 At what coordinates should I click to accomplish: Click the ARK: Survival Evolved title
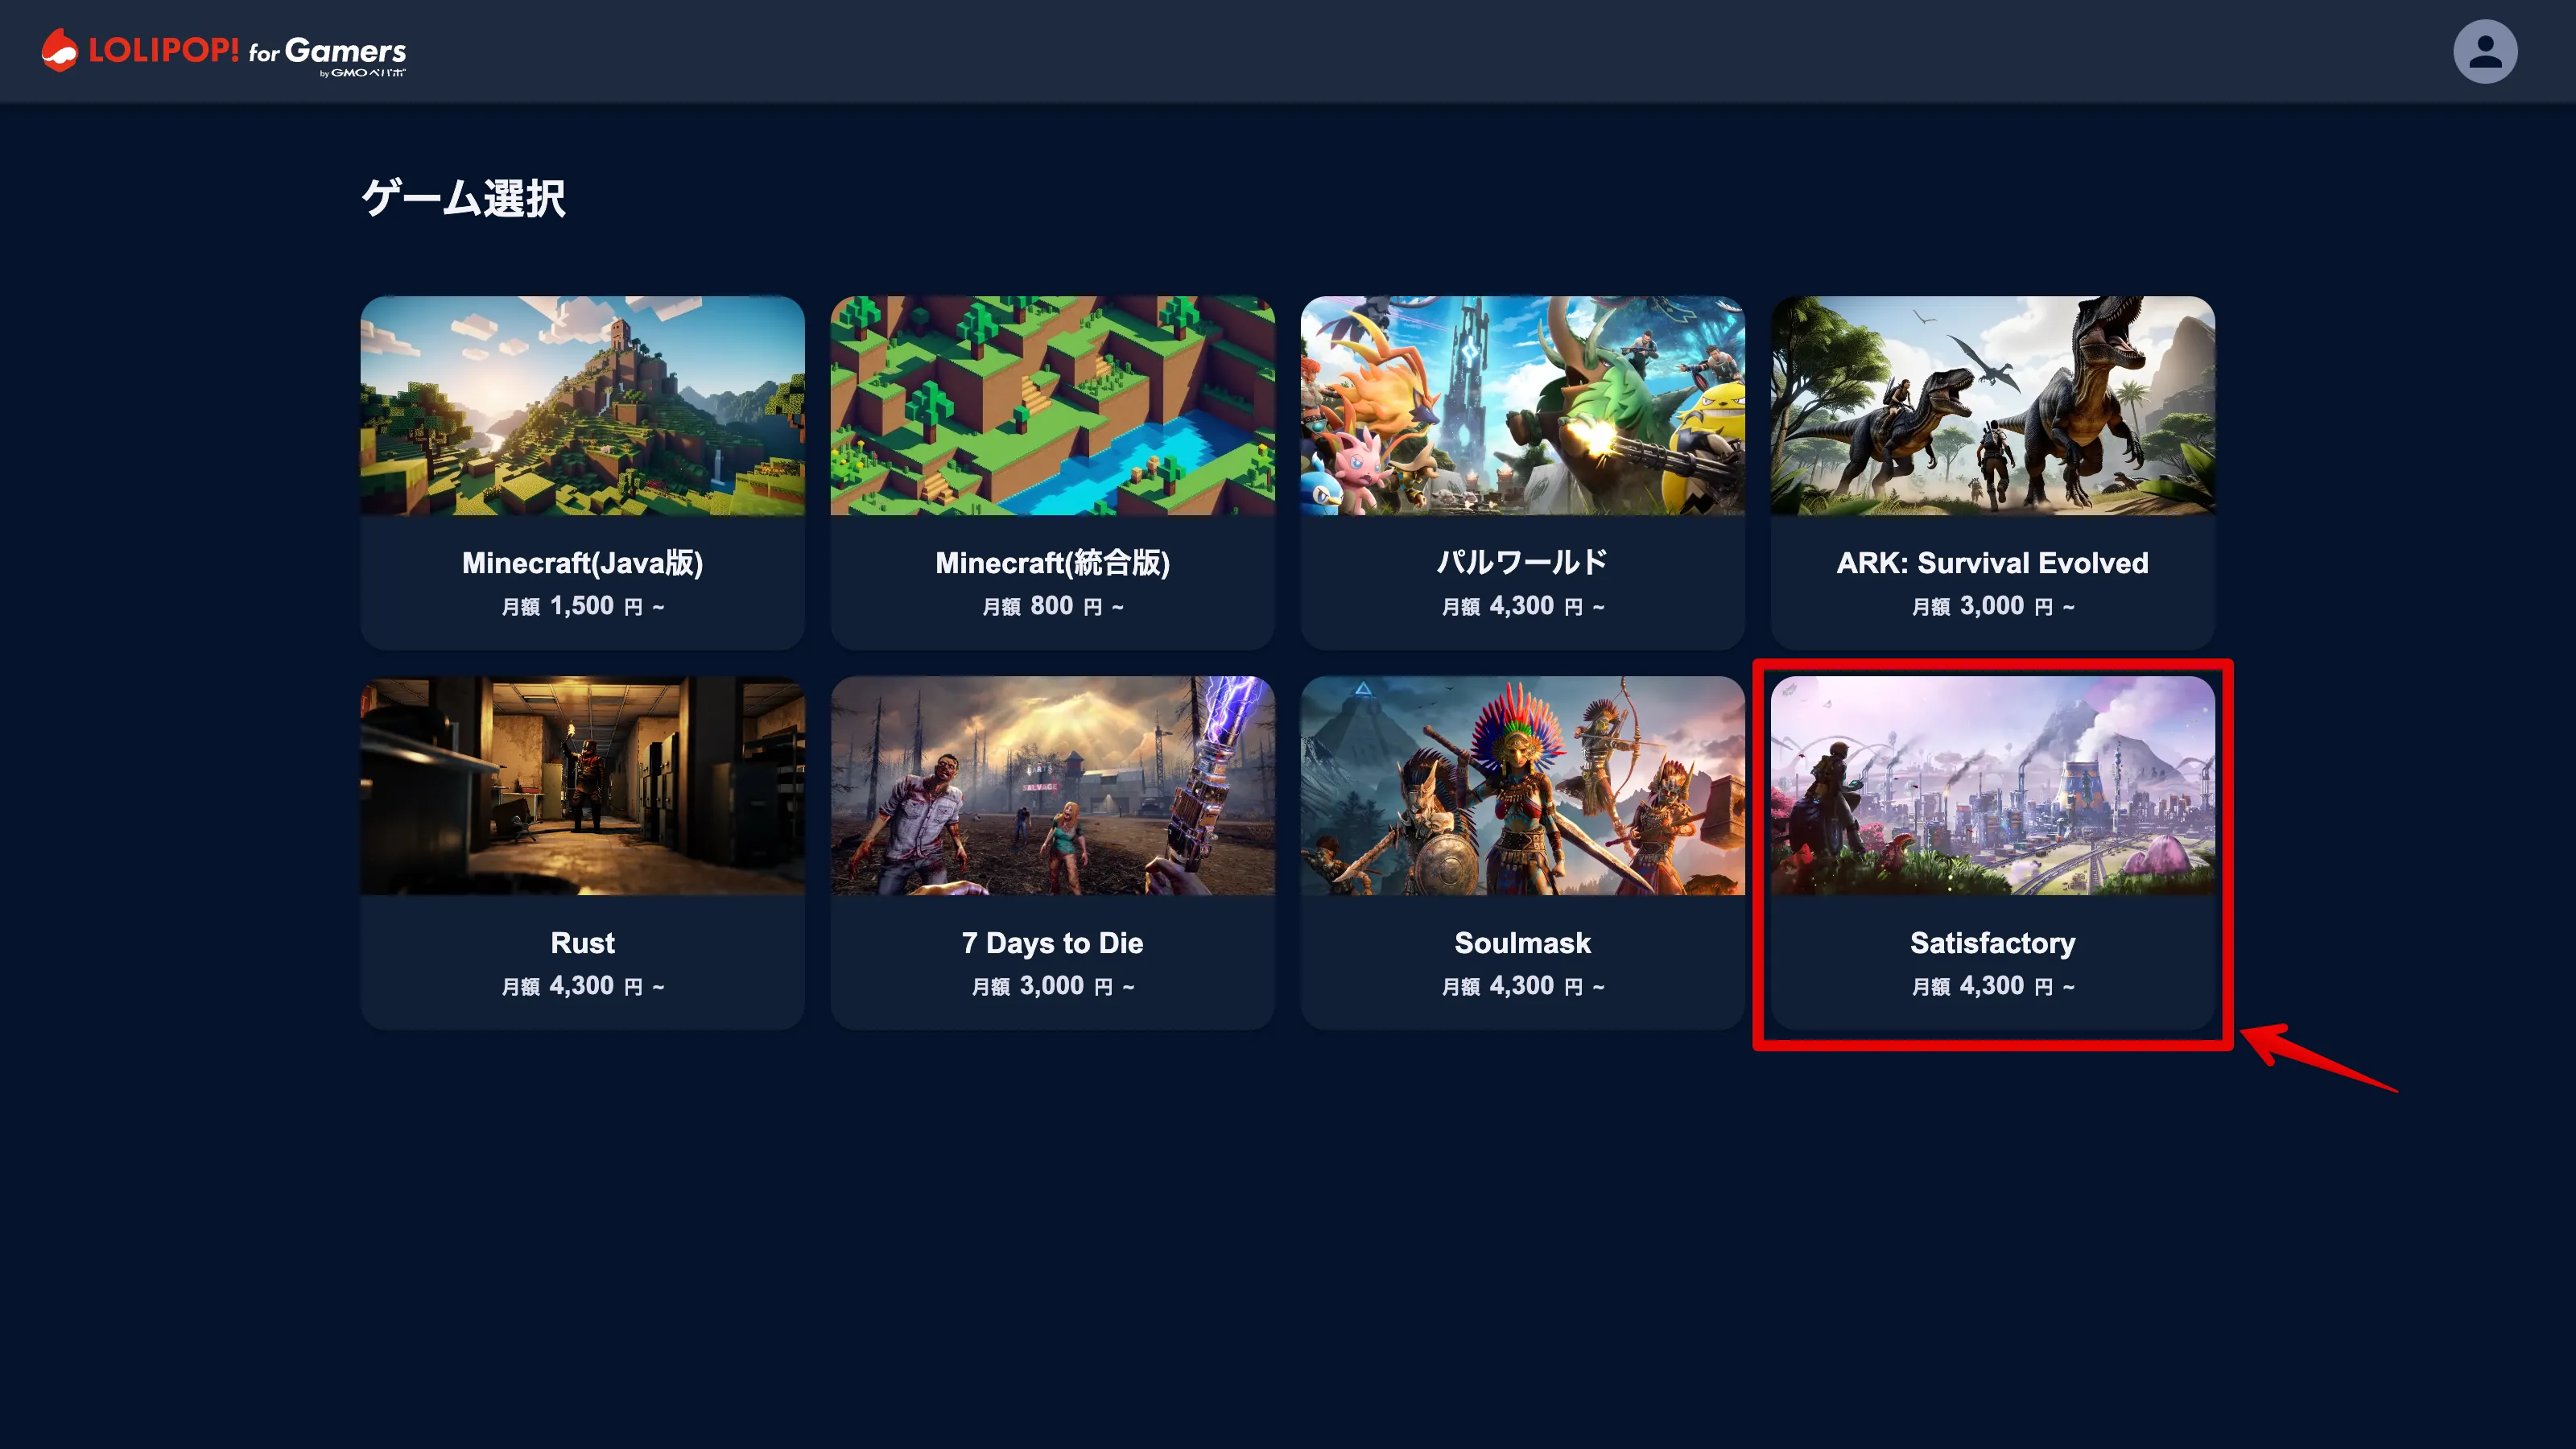pos(1992,563)
